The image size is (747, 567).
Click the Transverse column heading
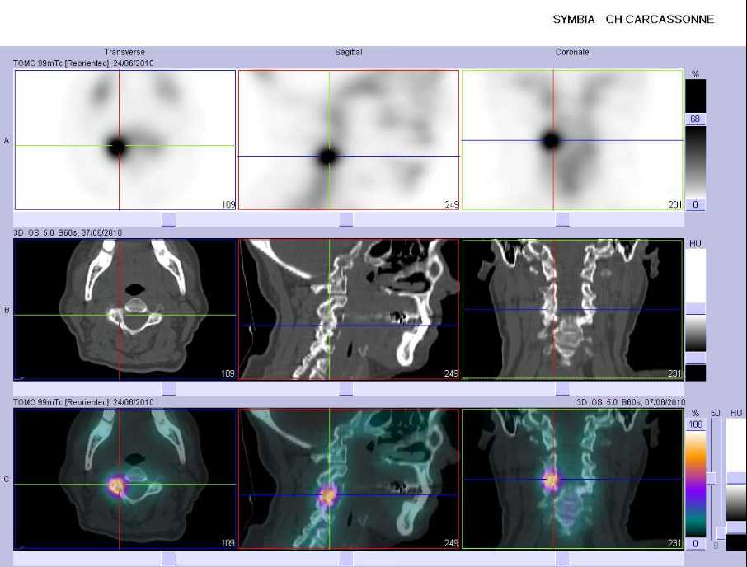pyautogui.click(x=124, y=52)
